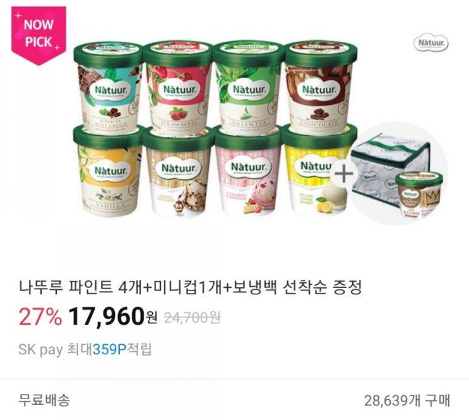Click the Natuur brand logo top right

(x=432, y=44)
